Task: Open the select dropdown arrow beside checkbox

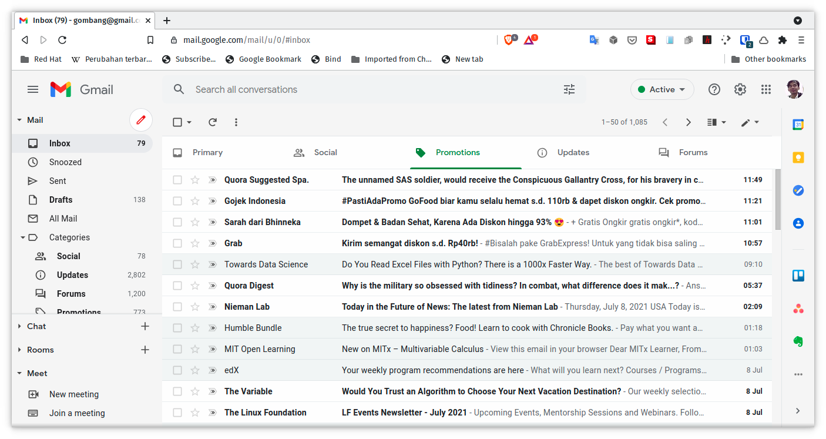Action: [189, 122]
